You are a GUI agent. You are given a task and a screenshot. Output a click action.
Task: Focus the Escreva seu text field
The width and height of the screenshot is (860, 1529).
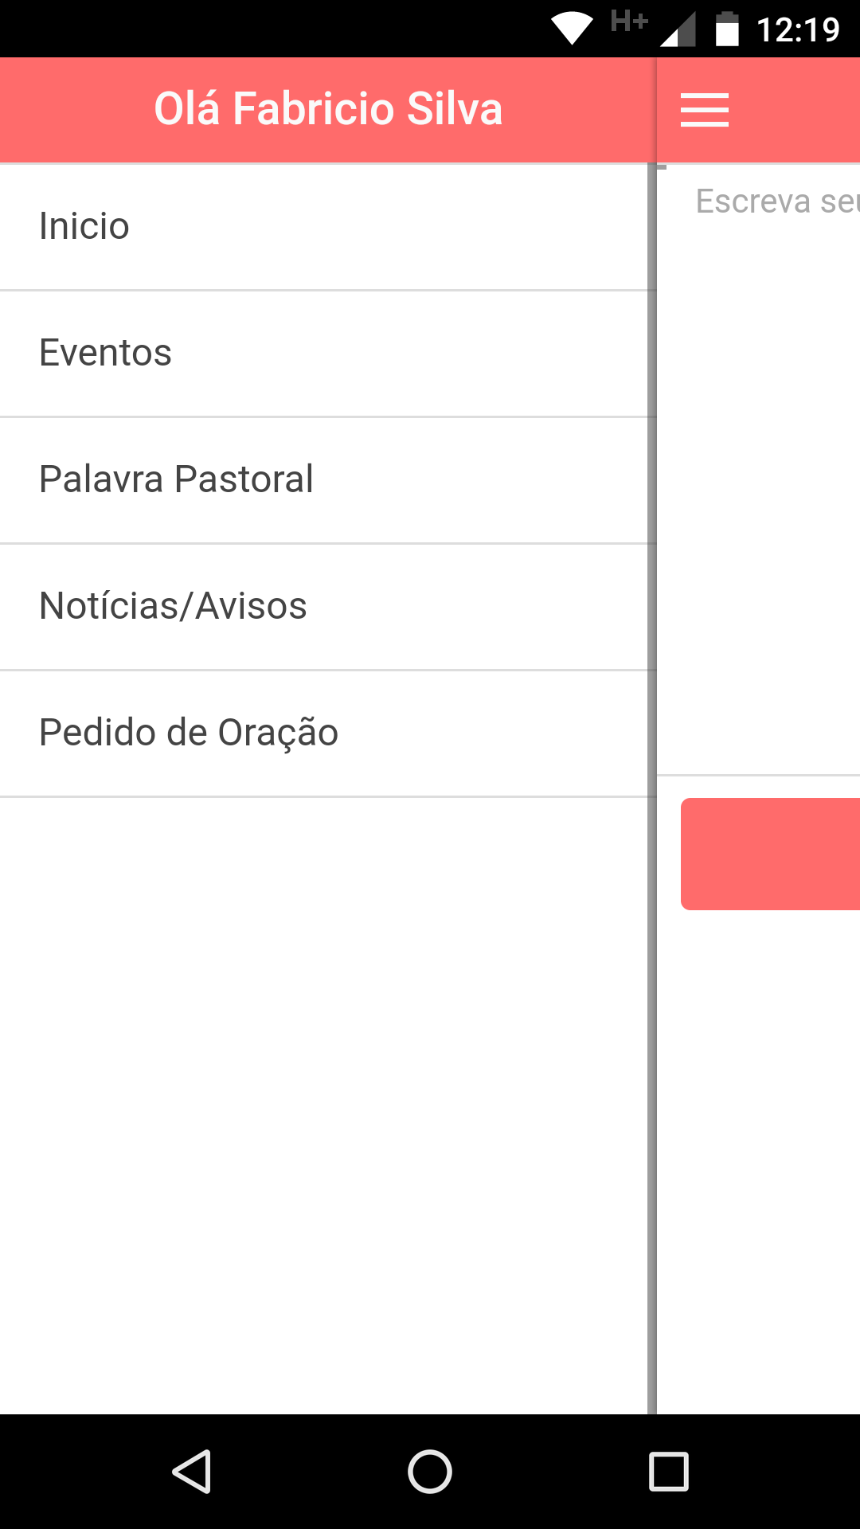759,470
